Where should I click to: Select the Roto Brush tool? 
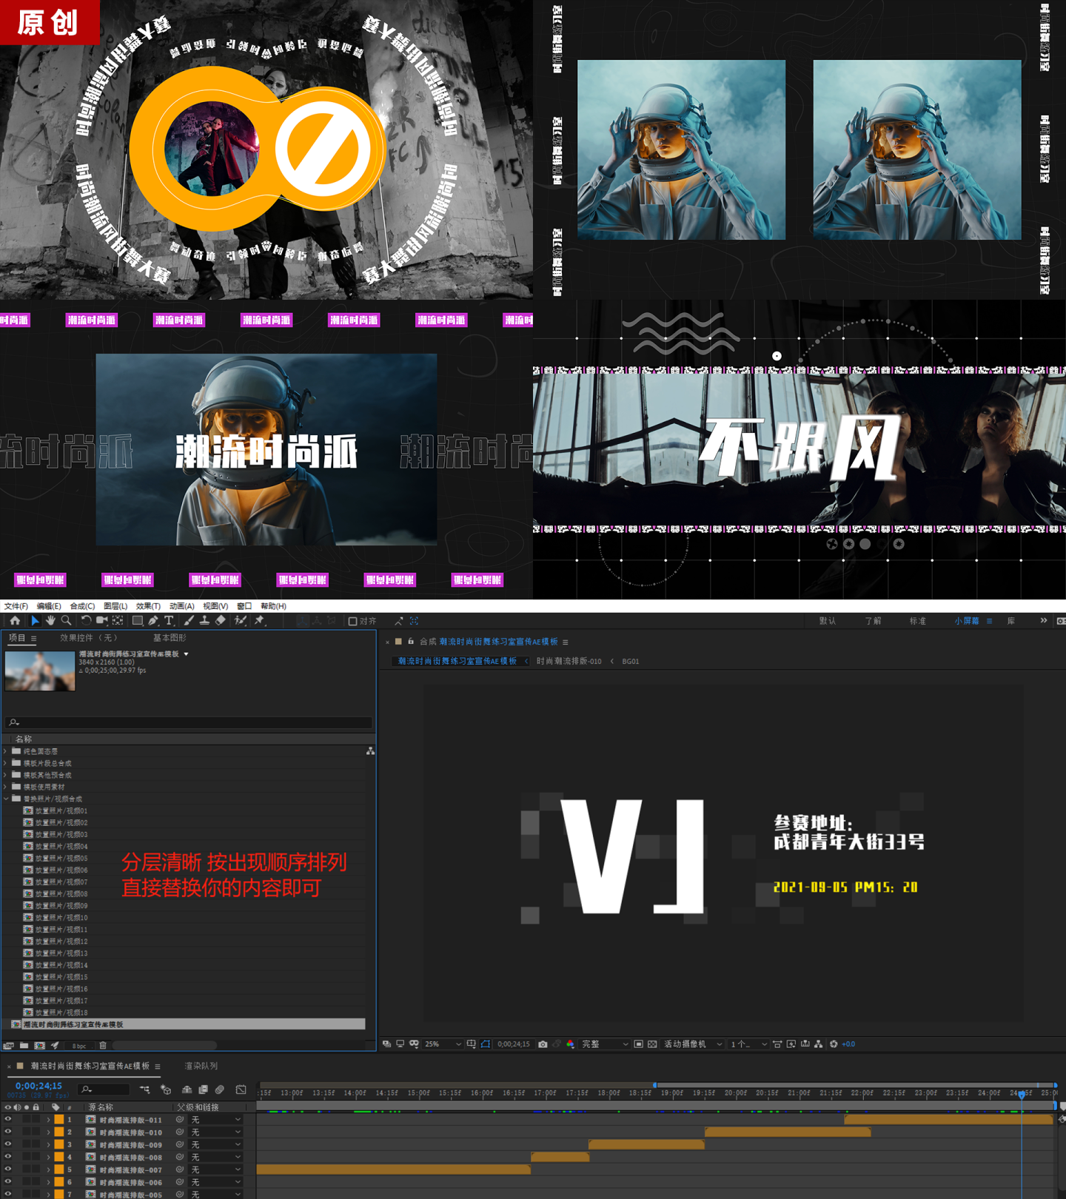point(240,621)
